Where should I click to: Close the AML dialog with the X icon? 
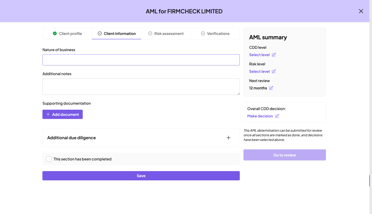tap(361, 11)
